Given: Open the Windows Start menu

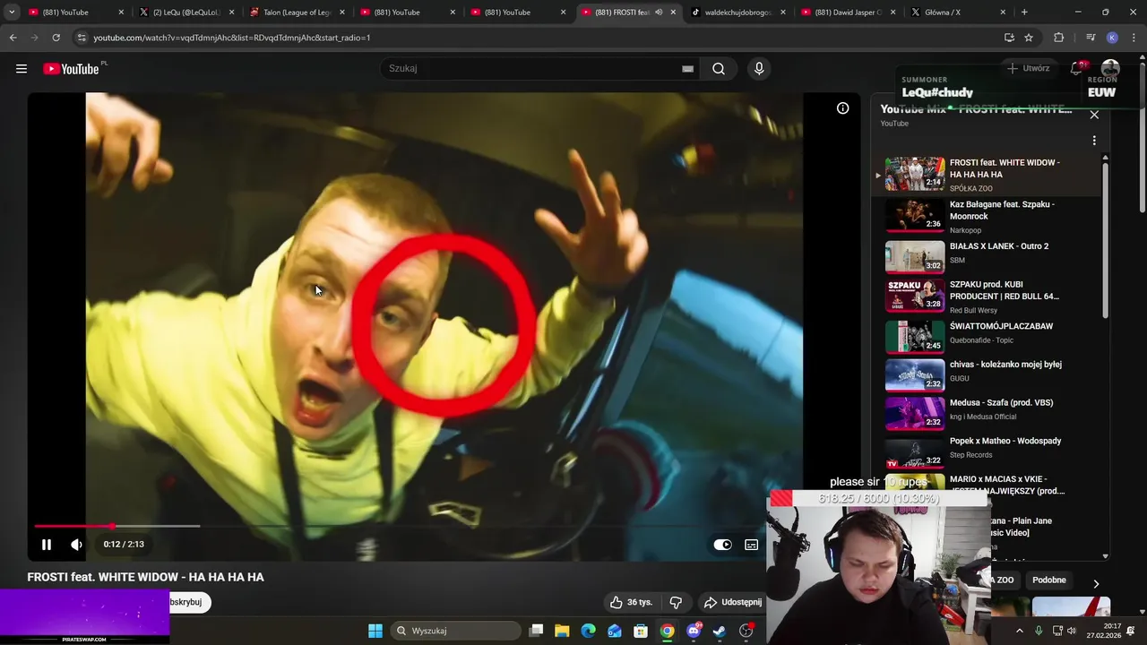Looking at the screenshot, I should point(375,631).
